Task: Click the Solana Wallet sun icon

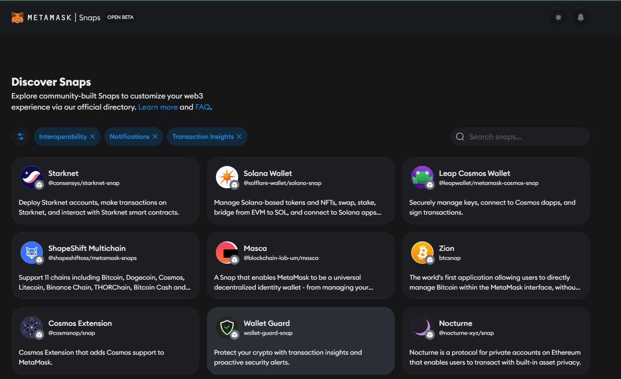Action: point(227,177)
